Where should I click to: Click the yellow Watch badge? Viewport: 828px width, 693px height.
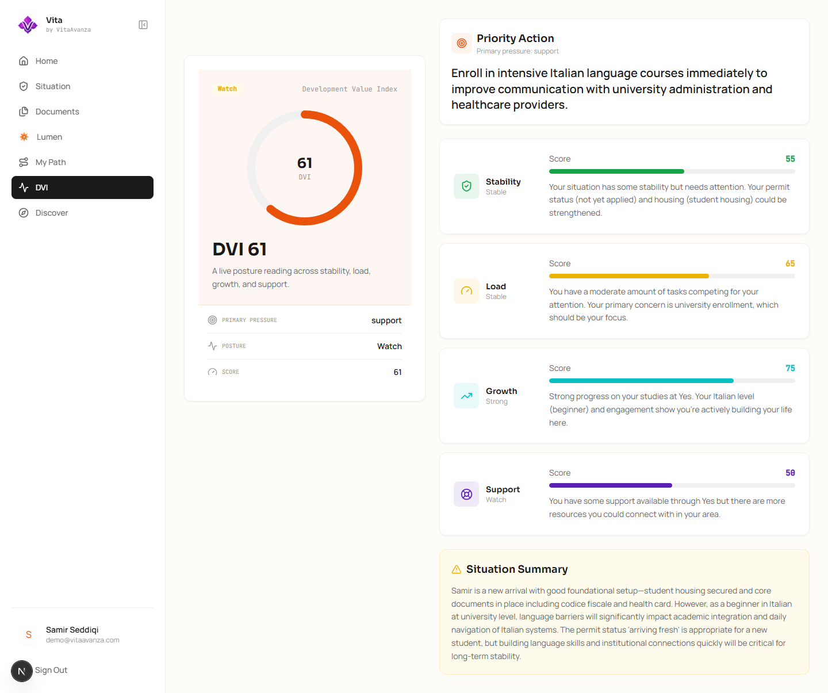(x=227, y=89)
